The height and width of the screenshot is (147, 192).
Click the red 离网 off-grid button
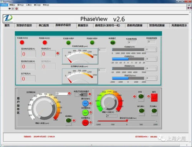point(154,98)
